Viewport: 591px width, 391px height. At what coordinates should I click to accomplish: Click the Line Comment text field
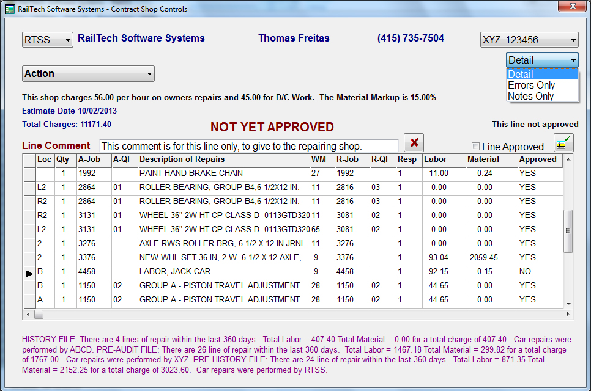(x=249, y=146)
